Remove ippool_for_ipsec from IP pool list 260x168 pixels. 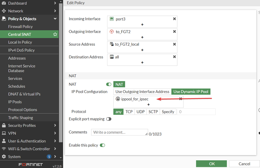click(x=181, y=99)
